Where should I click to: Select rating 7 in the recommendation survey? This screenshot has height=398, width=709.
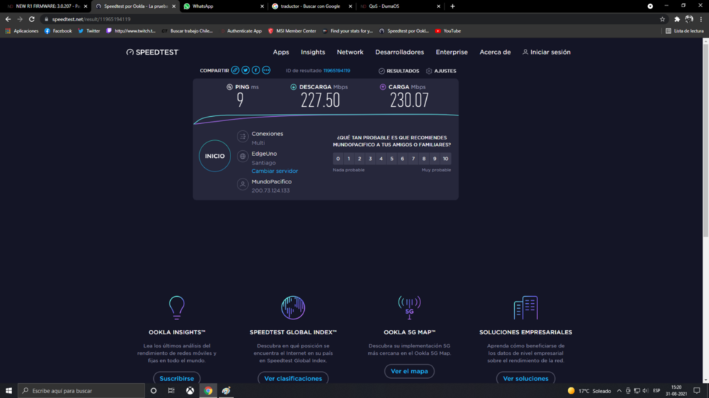click(x=413, y=159)
